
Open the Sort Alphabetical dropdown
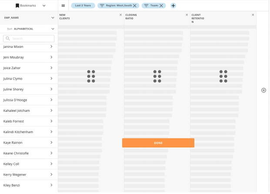[x=53, y=29]
